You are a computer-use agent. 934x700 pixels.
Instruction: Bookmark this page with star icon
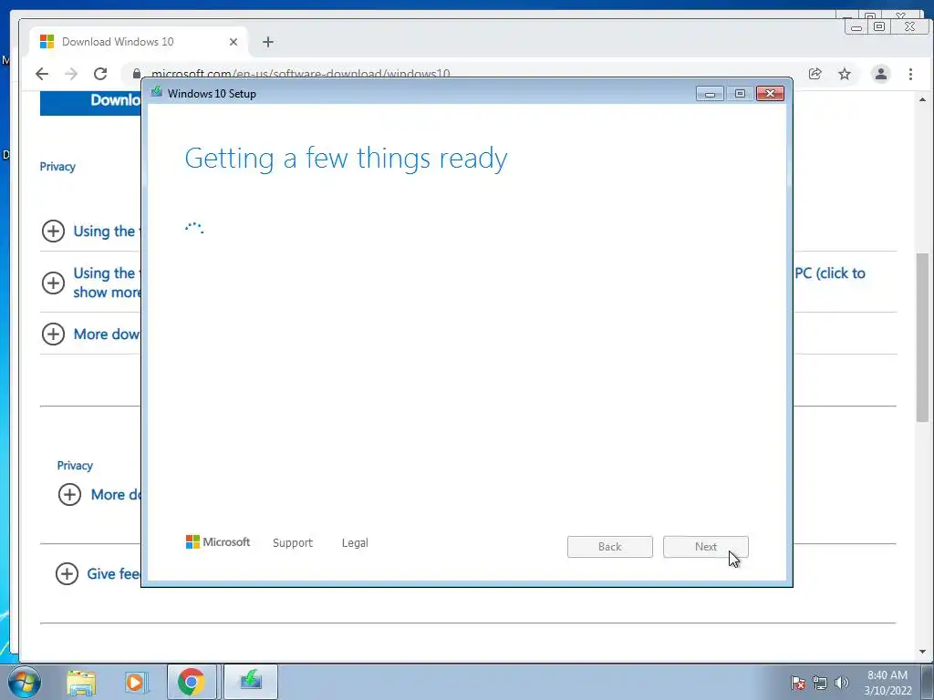[844, 74]
